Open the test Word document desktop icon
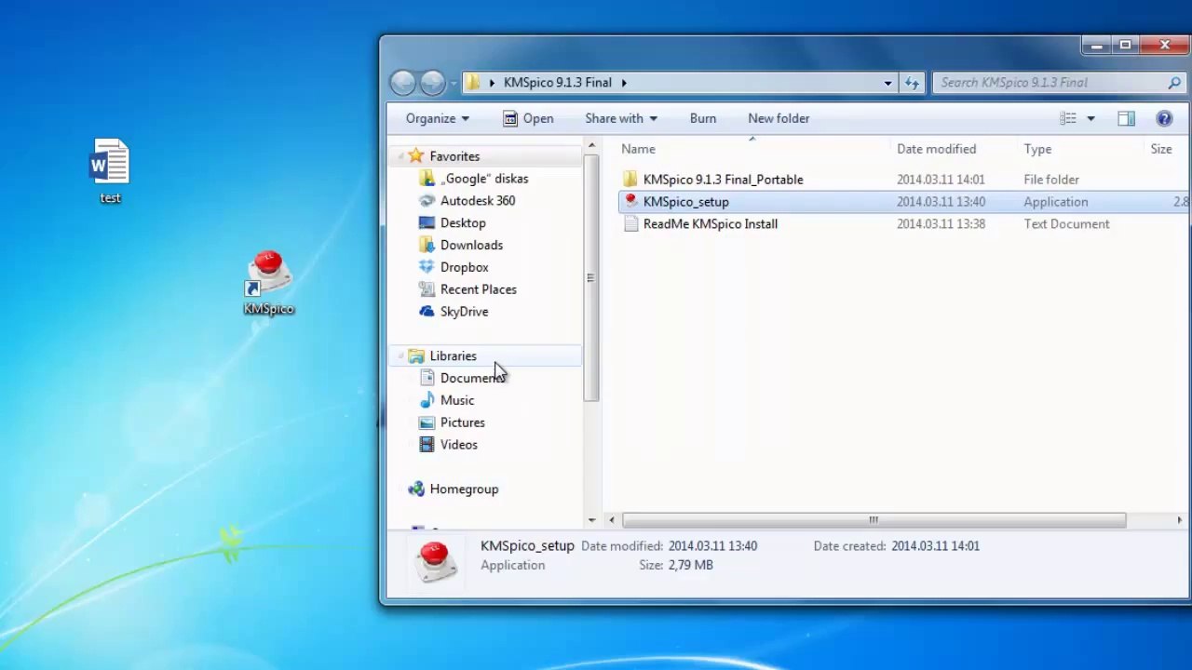 coord(110,169)
